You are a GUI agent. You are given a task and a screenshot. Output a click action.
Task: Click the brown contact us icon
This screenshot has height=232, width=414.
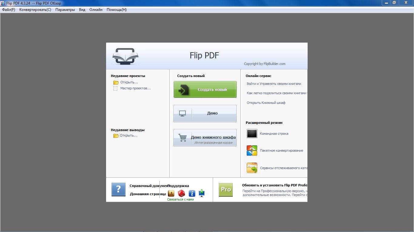click(x=171, y=193)
